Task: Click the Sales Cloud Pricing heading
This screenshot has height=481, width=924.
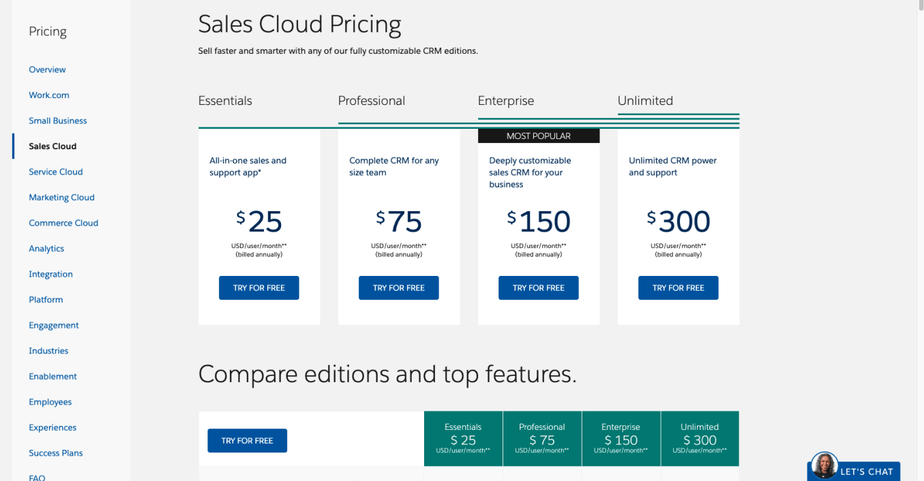Action: (300, 25)
